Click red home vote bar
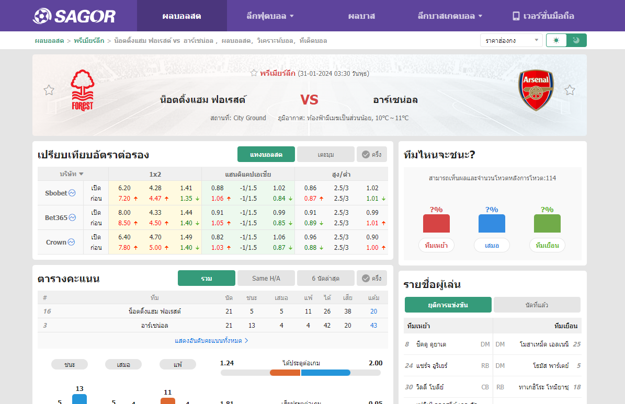 pos(436,224)
